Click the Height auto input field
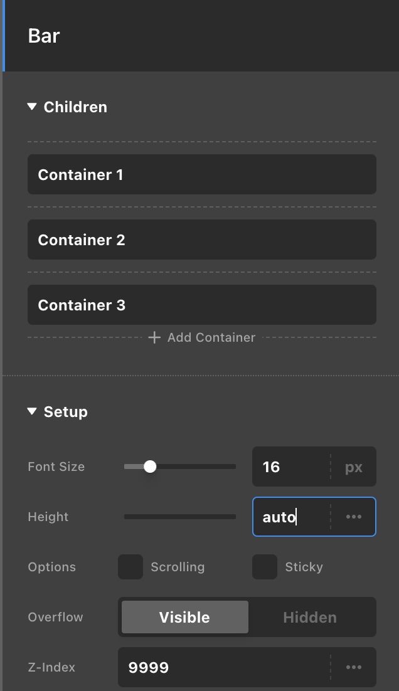 click(x=290, y=517)
